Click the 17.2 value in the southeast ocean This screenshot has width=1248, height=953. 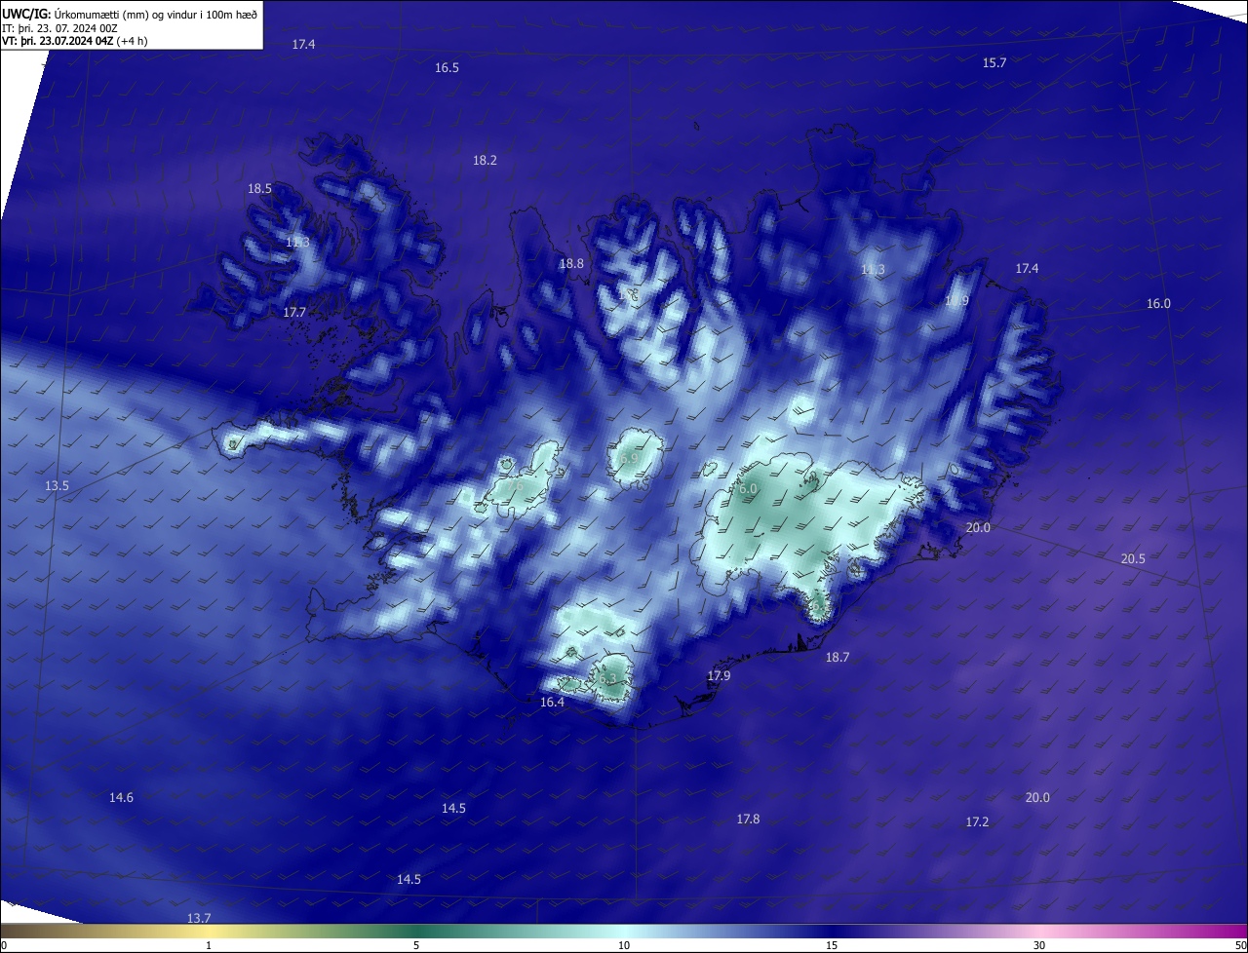click(x=977, y=822)
